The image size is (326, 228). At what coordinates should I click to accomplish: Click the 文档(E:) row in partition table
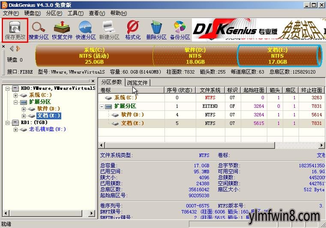pos(211,123)
